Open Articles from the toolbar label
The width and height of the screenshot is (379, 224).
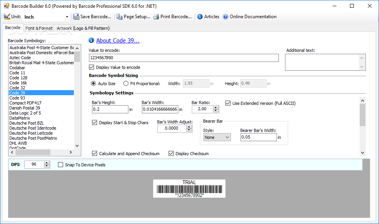pos(212,17)
